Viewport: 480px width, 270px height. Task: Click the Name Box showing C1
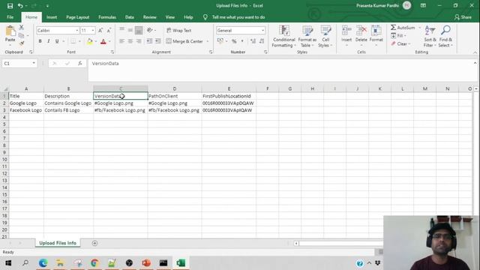19,63
